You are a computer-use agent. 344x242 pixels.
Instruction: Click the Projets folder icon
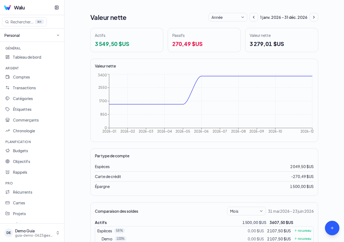[8, 213]
